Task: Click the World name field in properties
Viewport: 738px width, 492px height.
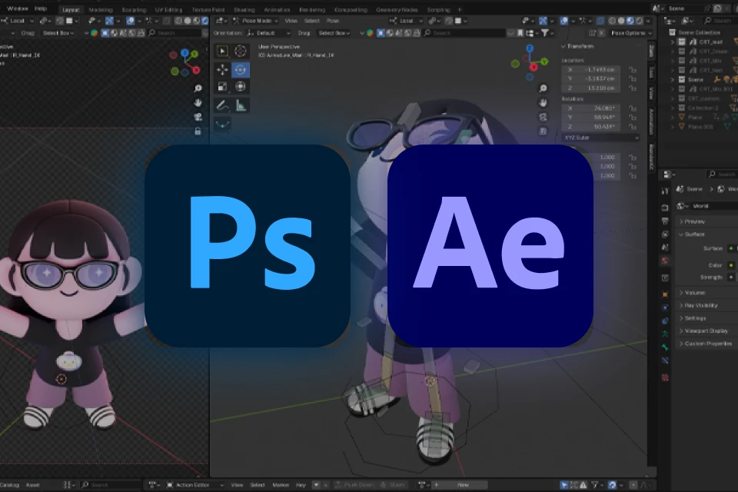Action: (713, 206)
